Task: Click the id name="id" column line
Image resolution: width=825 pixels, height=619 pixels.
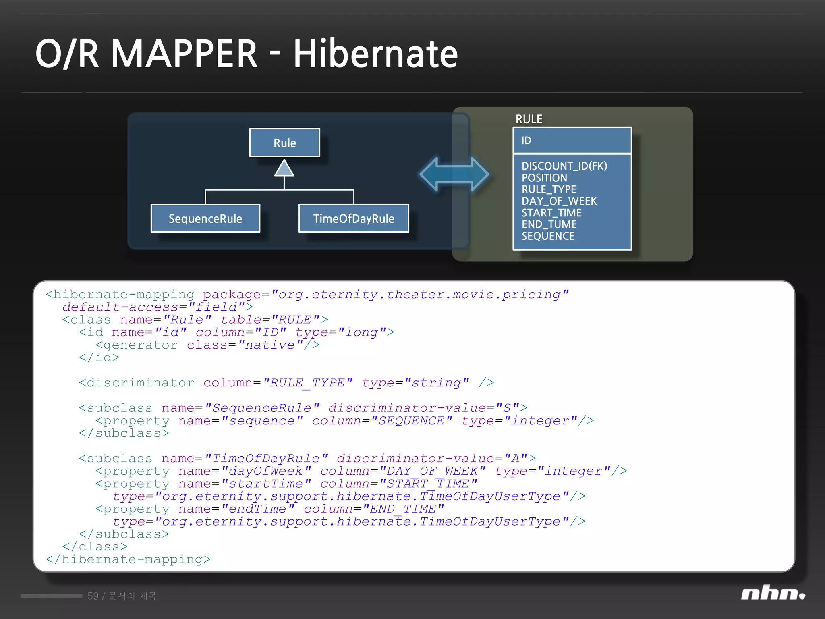Action: (x=236, y=332)
